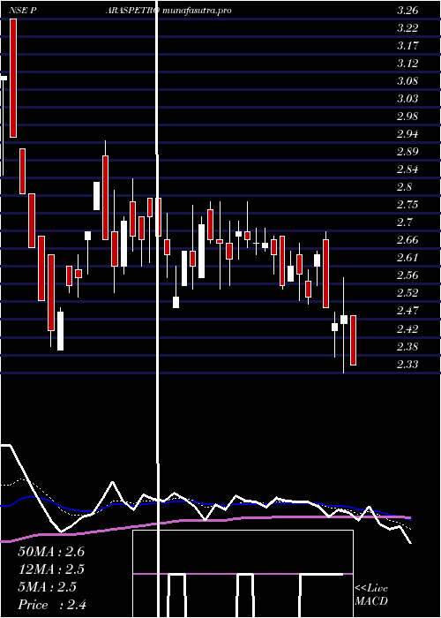Image resolution: width=441 pixels, height=618 pixels.
Task: Click the Price : 2.4 value text
Action: click(x=52, y=605)
